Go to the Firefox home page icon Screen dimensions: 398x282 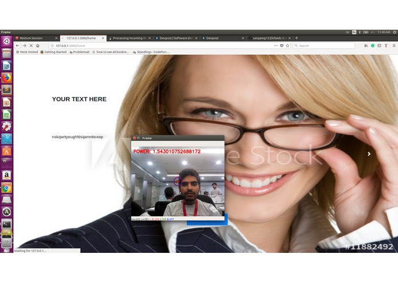point(38,46)
